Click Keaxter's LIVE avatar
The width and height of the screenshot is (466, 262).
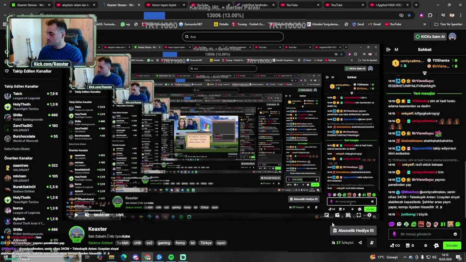tap(77, 234)
